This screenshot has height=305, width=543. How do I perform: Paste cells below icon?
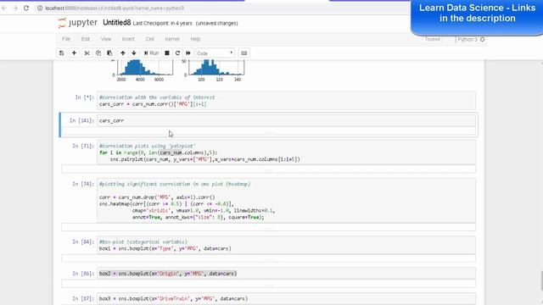[x=109, y=53]
